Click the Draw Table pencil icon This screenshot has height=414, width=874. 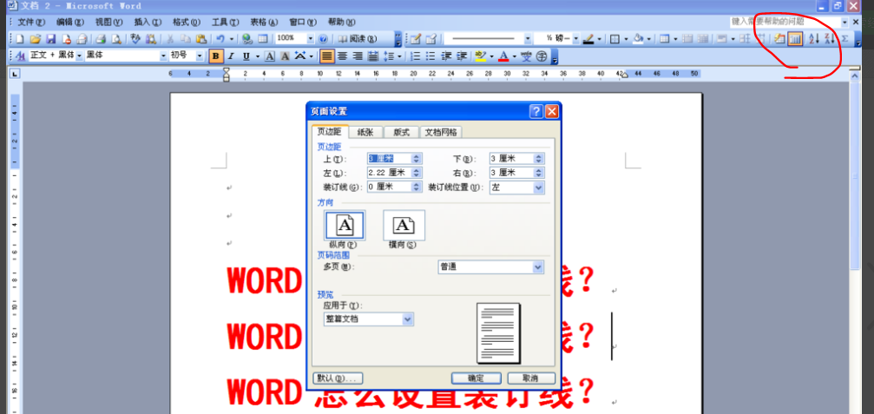tap(415, 39)
